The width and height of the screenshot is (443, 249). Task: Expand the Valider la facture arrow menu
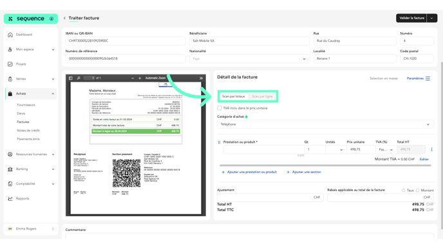coord(431,18)
